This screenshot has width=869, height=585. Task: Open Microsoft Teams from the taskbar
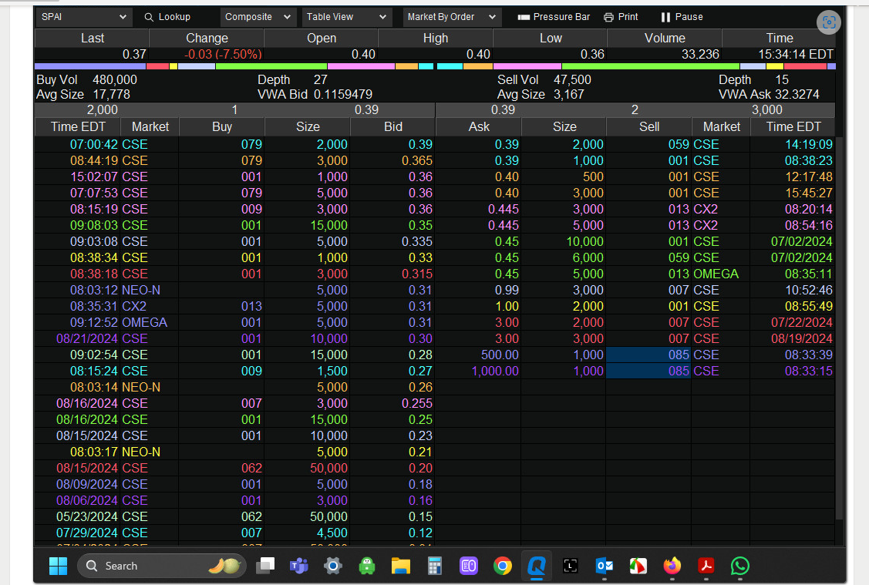[x=298, y=567]
